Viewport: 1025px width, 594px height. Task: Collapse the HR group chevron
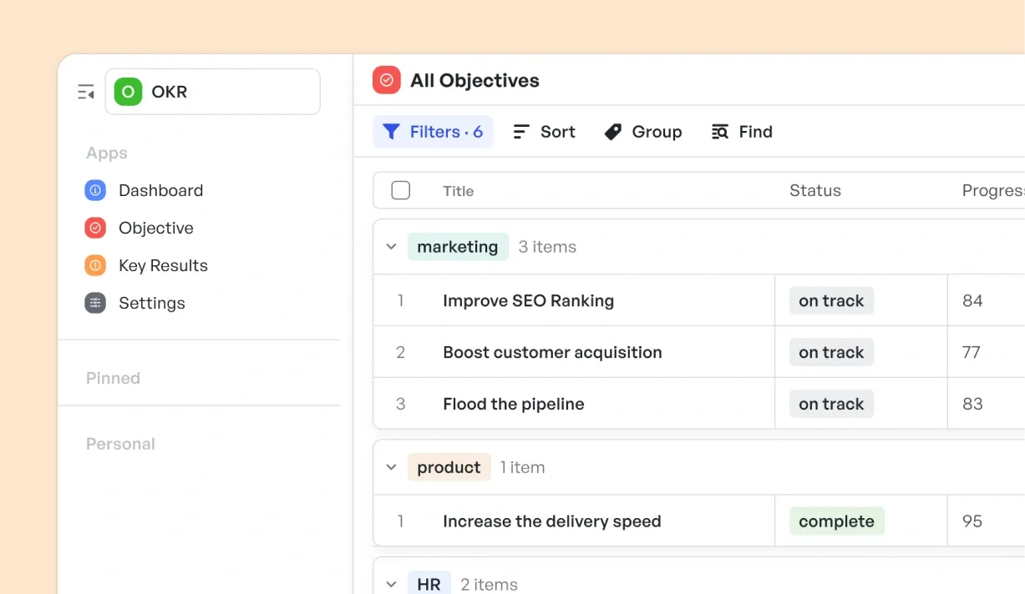click(x=391, y=585)
